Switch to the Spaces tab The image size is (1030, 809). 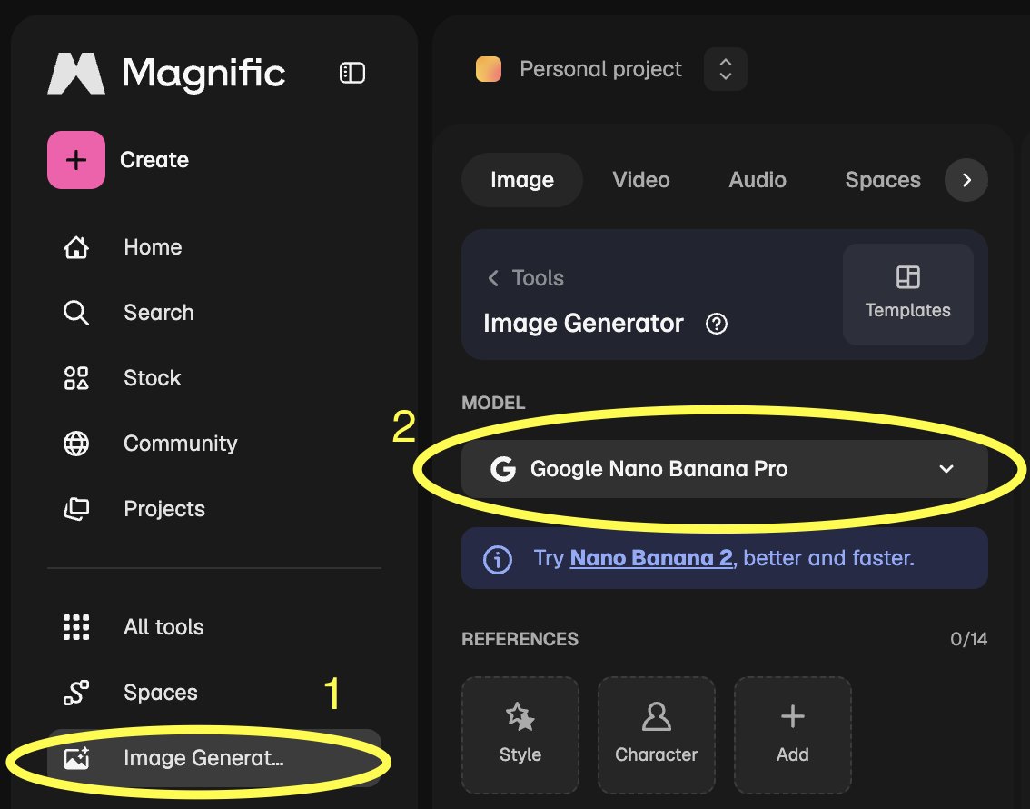point(883,180)
